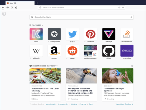Viewport: 146px width, 110px height.
Task: Open the Stack Overflow tile
Action: tap(127, 34)
